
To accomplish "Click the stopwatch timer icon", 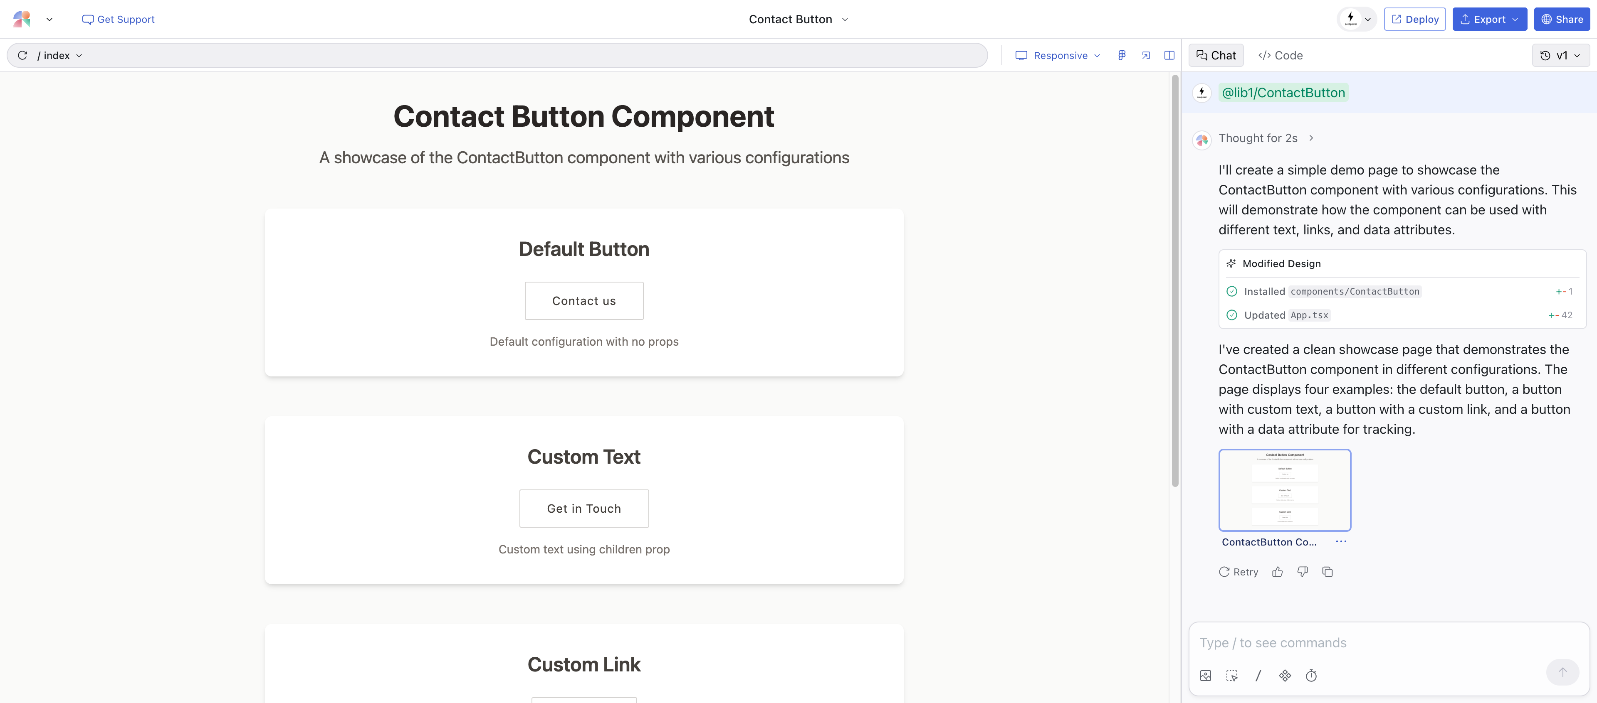I will (x=1311, y=675).
